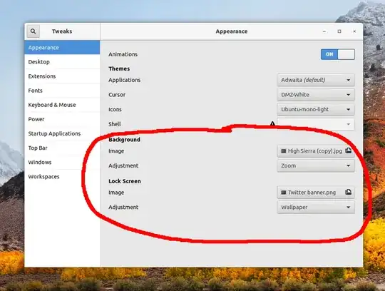Open the Background Adjustment dropdown set to Zoom

316,165
